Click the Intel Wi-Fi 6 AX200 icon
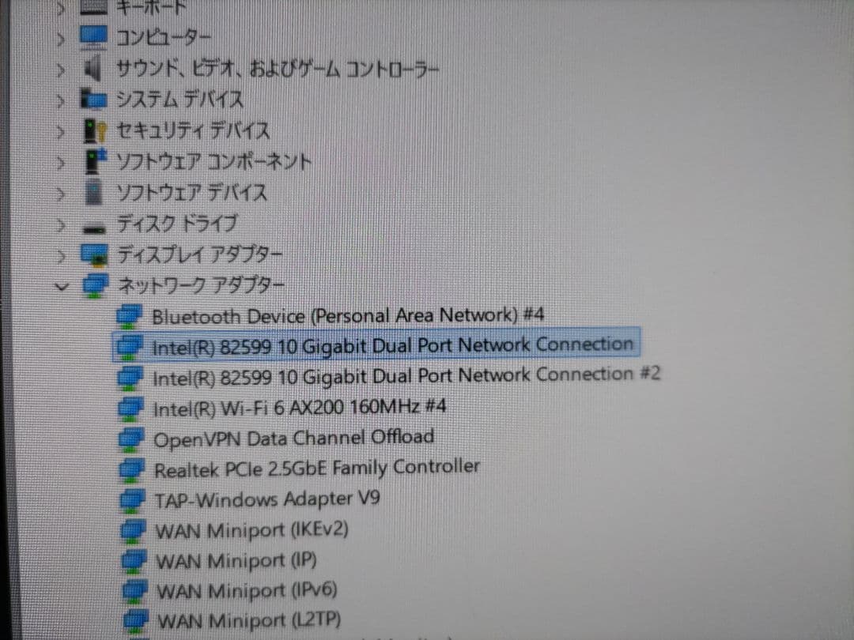 (x=131, y=408)
